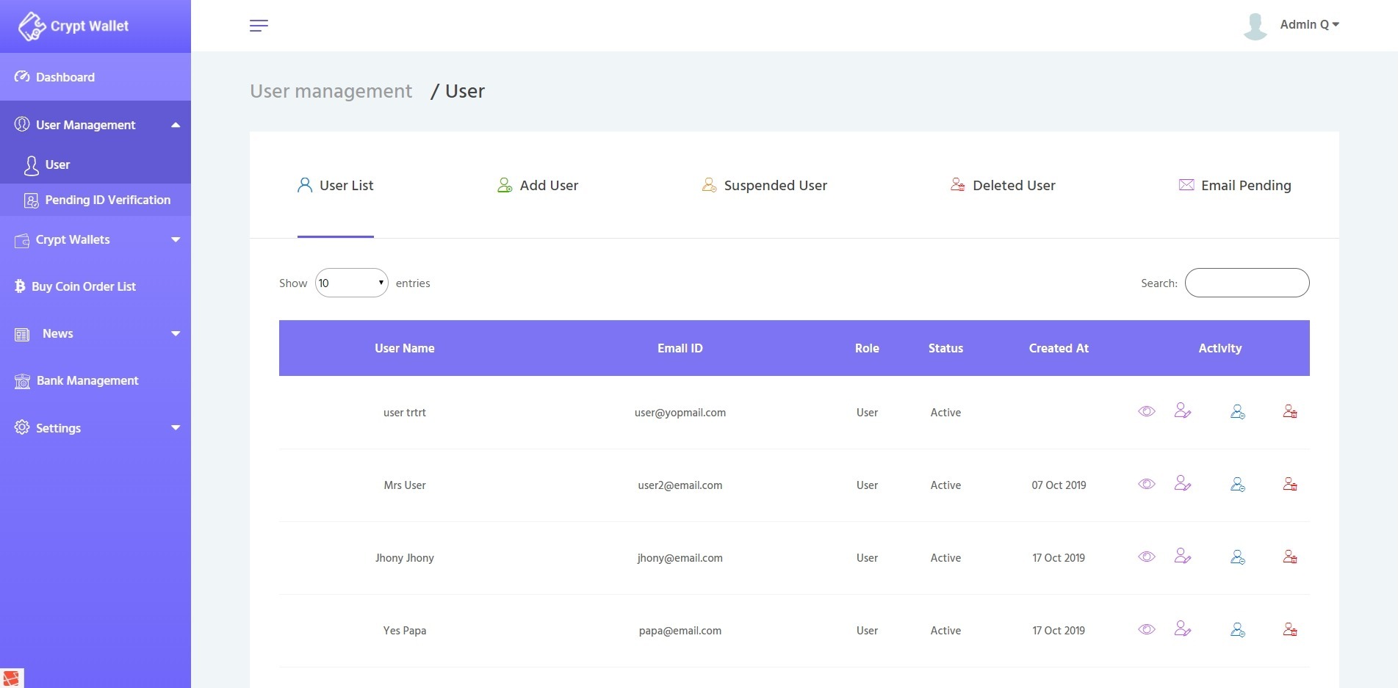View Yes Papa details via eye icon

coord(1146,629)
